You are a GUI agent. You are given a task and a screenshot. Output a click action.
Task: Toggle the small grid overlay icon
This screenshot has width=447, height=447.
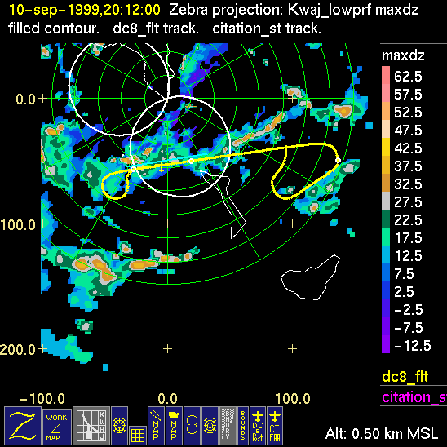coord(138,436)
